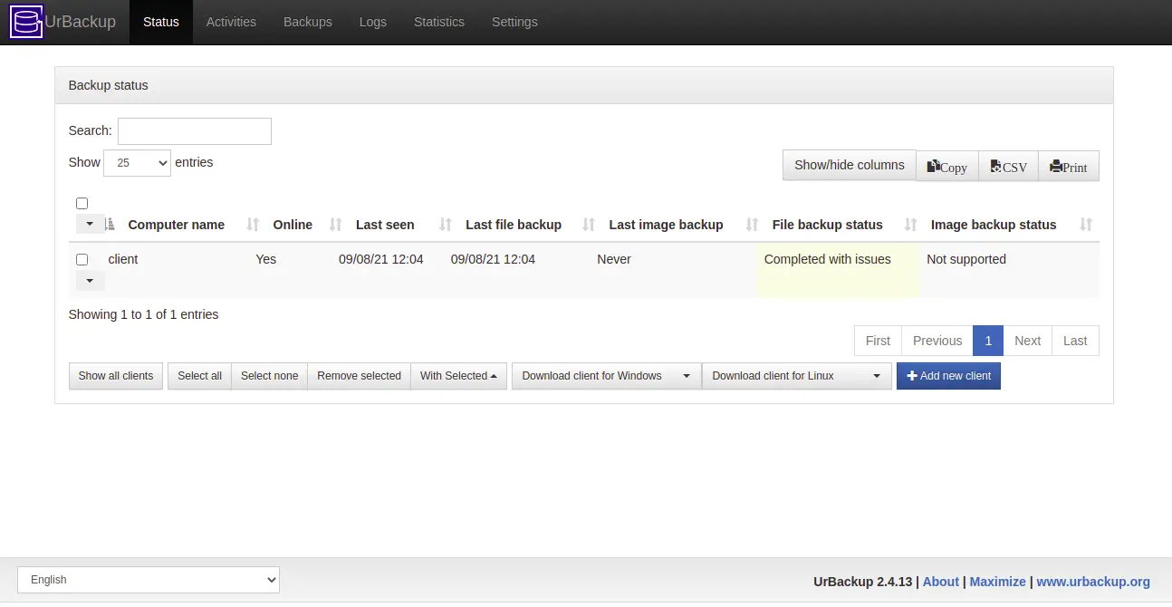Open Download client for Windows dropdown

coord(607,376)
